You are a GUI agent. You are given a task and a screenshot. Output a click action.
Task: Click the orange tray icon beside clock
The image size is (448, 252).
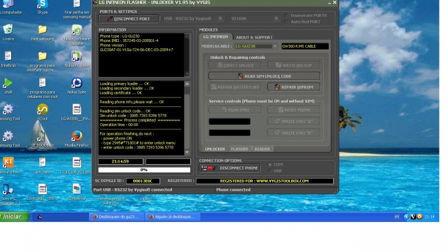tap(419, 217)
